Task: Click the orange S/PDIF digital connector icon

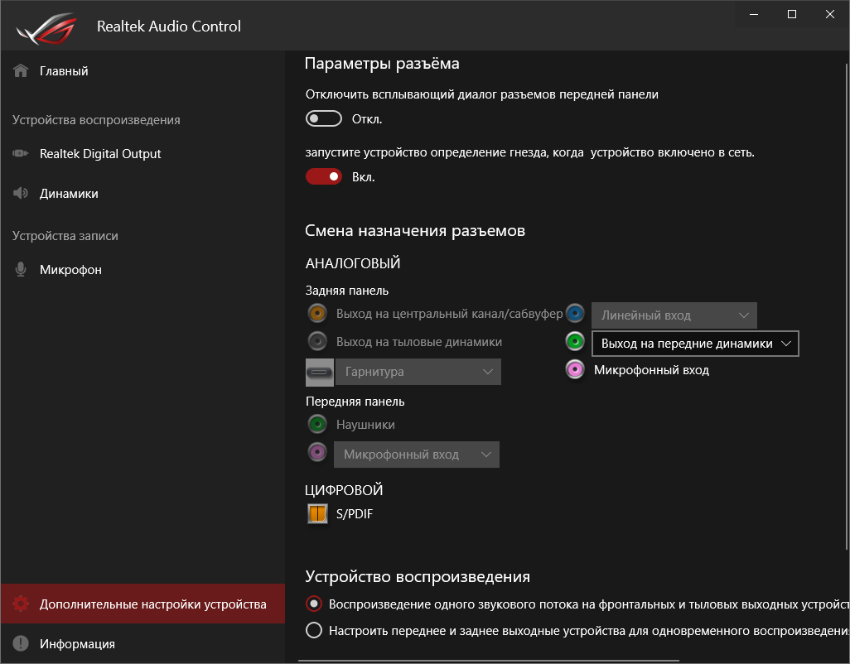Action: tap(317, 514)
